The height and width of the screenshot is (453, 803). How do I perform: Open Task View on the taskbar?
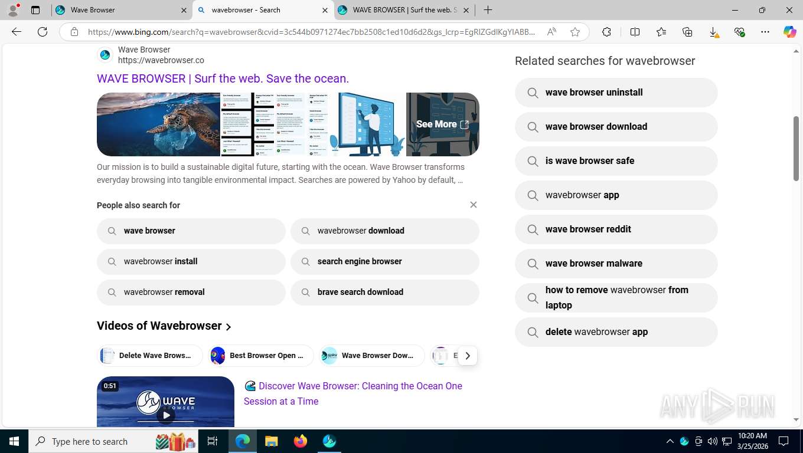pyautogui.click(x=213, y=441)
